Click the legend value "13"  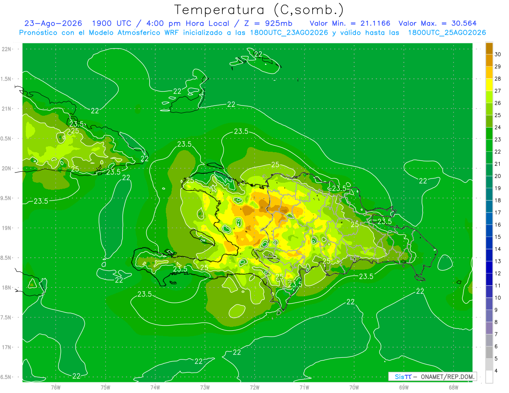pos(498,262)
